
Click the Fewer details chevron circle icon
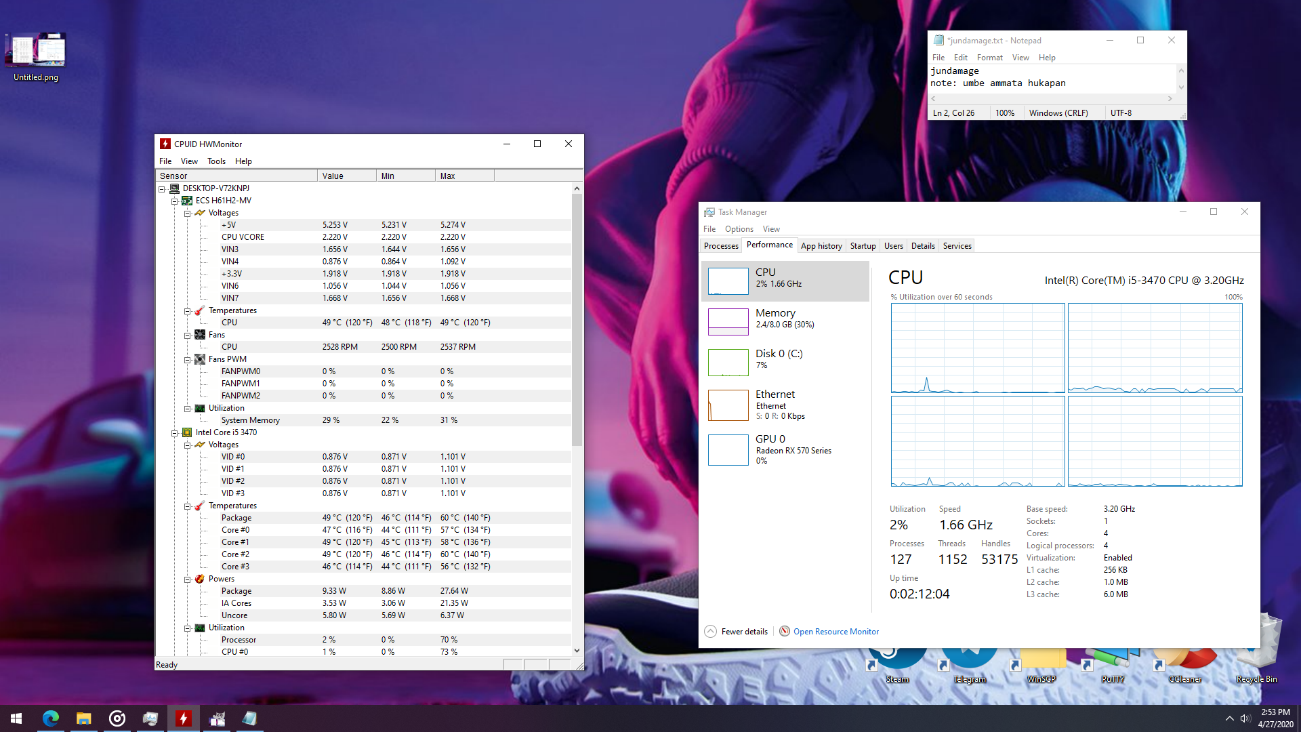tap(710, 631)
